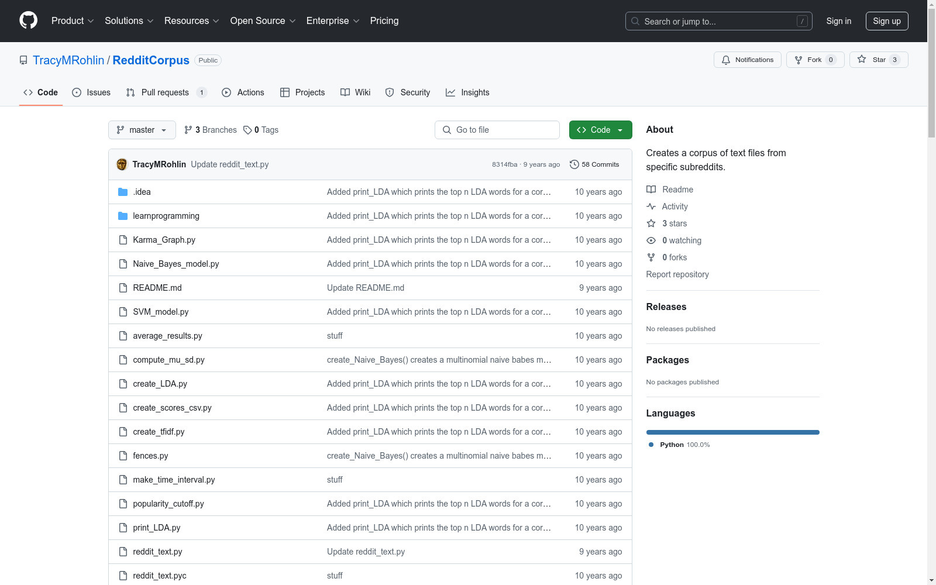Click the search magnifier icon in header

(x=635, y=21)
